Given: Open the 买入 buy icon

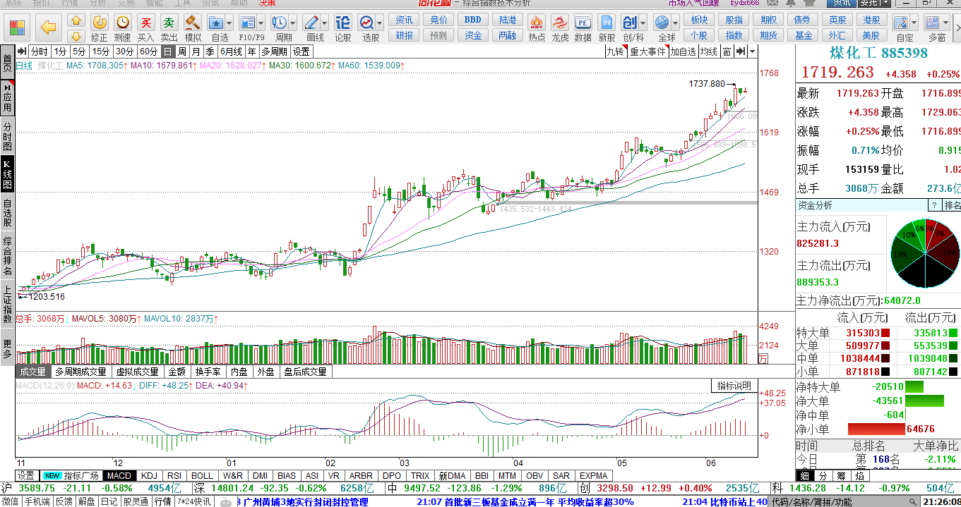Looking at the screenshot, I should pos(146,27).
